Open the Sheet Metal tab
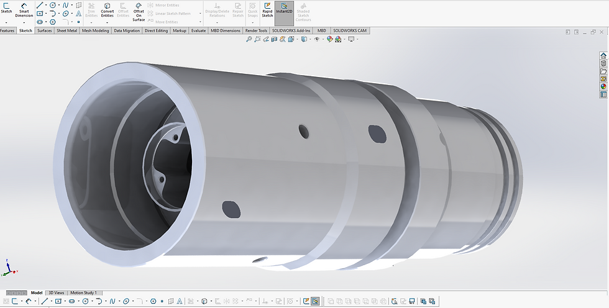The height and width of the screenshot is (308, 609). pyautogui.click(x=67, y=30)
